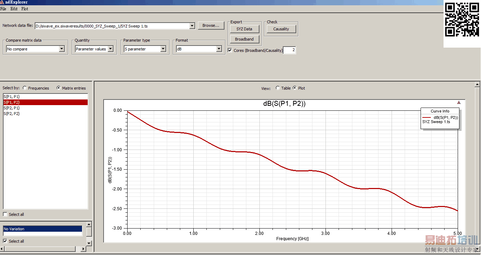
Task: Switch view to Table
Action: [x=278, y=88]
